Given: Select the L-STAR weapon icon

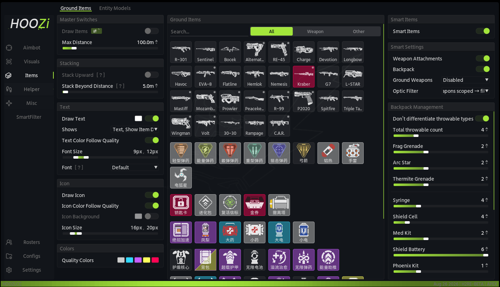Looking at the screenshot, I should (x=353, y=76).
